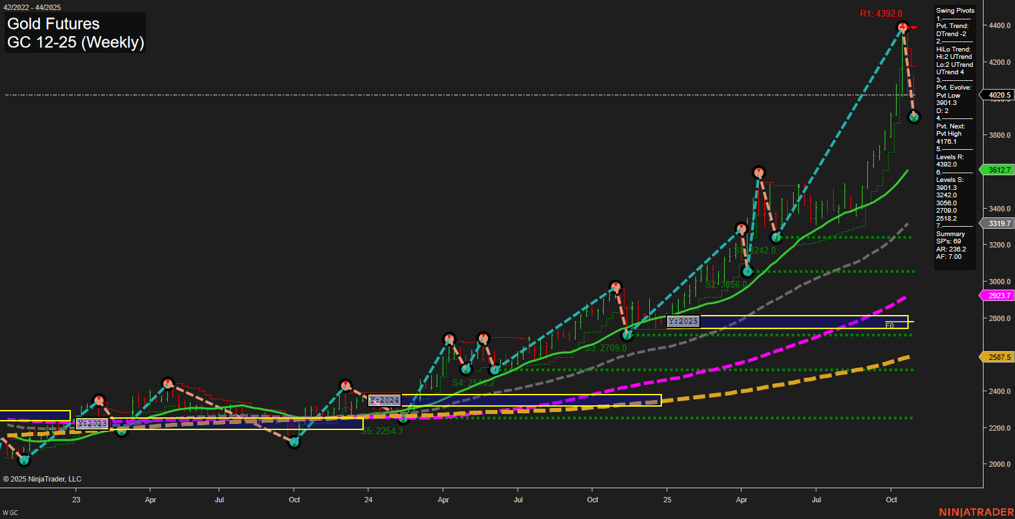Select the Levels S: heading

(x=950, y=180)
